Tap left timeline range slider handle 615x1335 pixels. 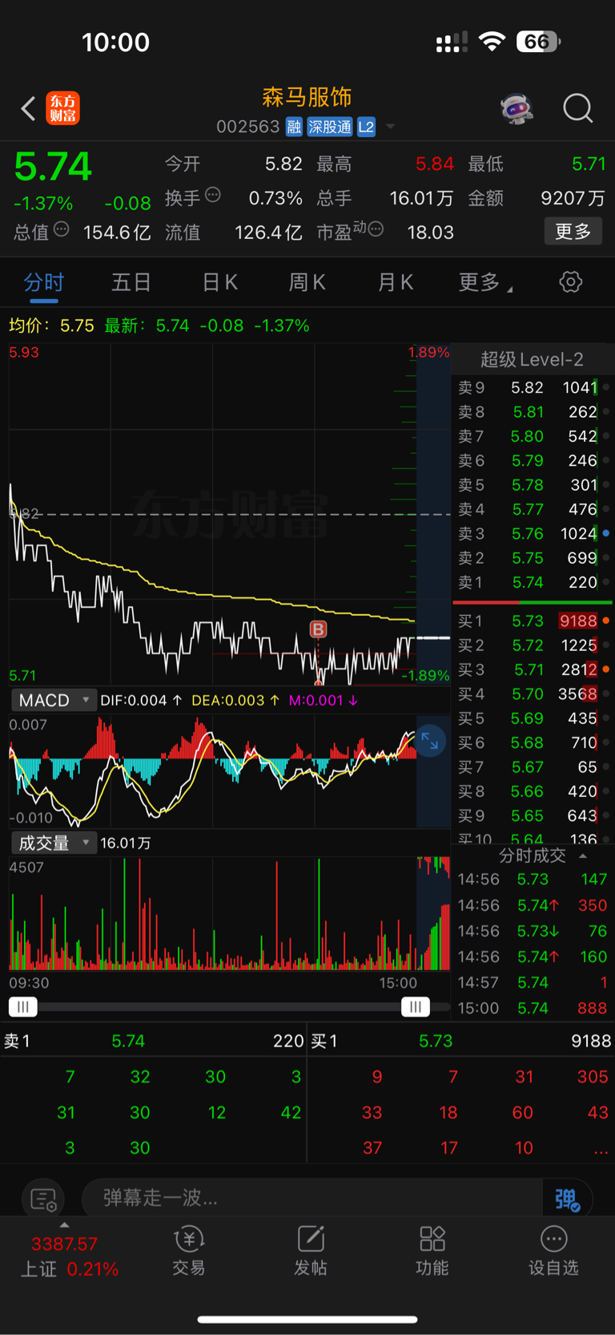22,1007
